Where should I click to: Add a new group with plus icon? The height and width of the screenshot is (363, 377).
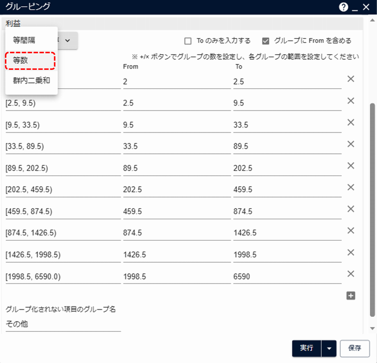click(x=350, y=295)
